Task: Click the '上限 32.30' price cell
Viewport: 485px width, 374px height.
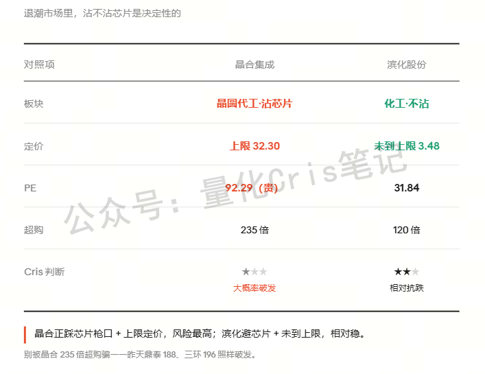Action: click(x=255, y=145)
